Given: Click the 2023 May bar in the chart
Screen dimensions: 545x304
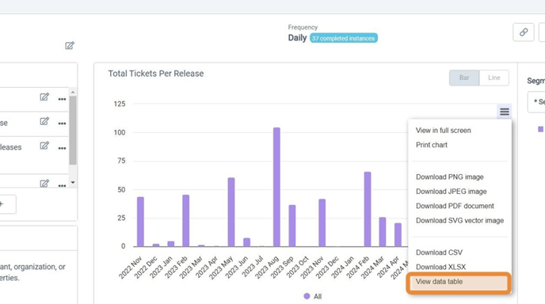Looking at the screenshot, I should (231, 212).
